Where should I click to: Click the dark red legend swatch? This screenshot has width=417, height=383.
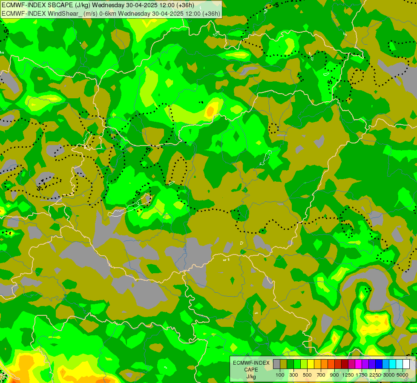[345, 364]
